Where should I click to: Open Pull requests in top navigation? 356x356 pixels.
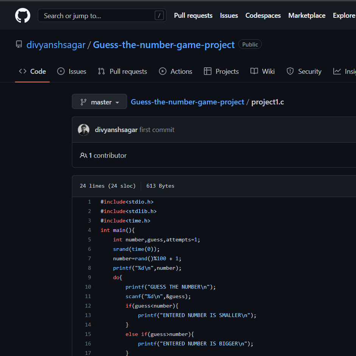pyautogui.click(x=193, y=16)
